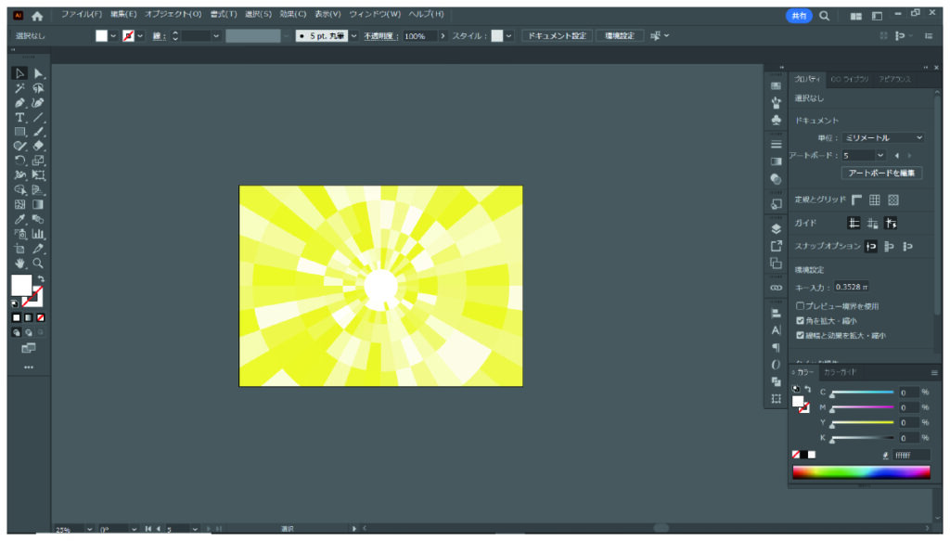Toggle scale corners checkbox
Screen dimensions: 950x541
[800, 320]
